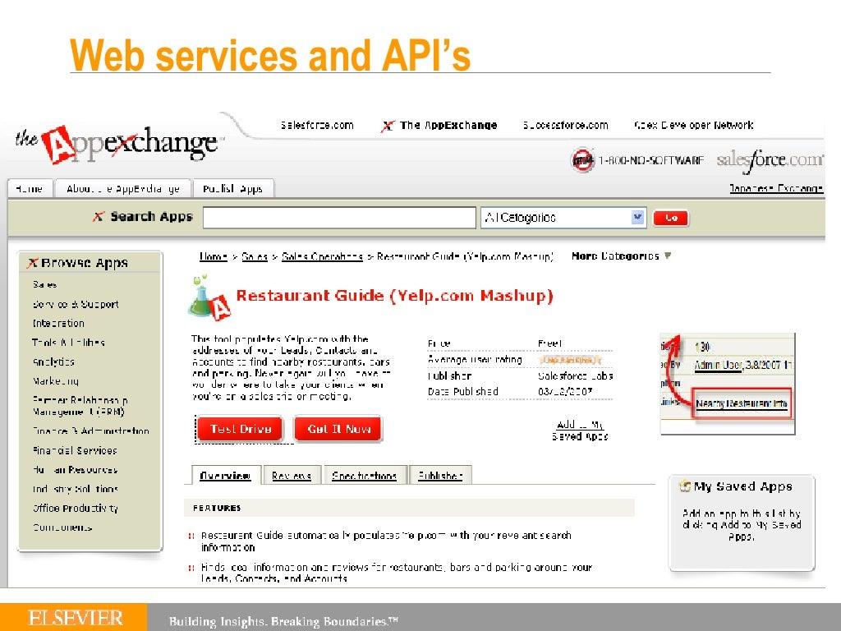Browse the Service & Support category

tap(76, 304)
